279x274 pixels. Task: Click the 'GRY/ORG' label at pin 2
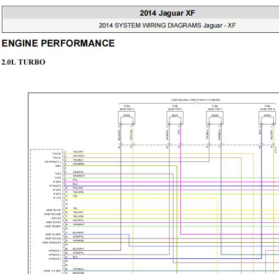(x=79, y=156)
